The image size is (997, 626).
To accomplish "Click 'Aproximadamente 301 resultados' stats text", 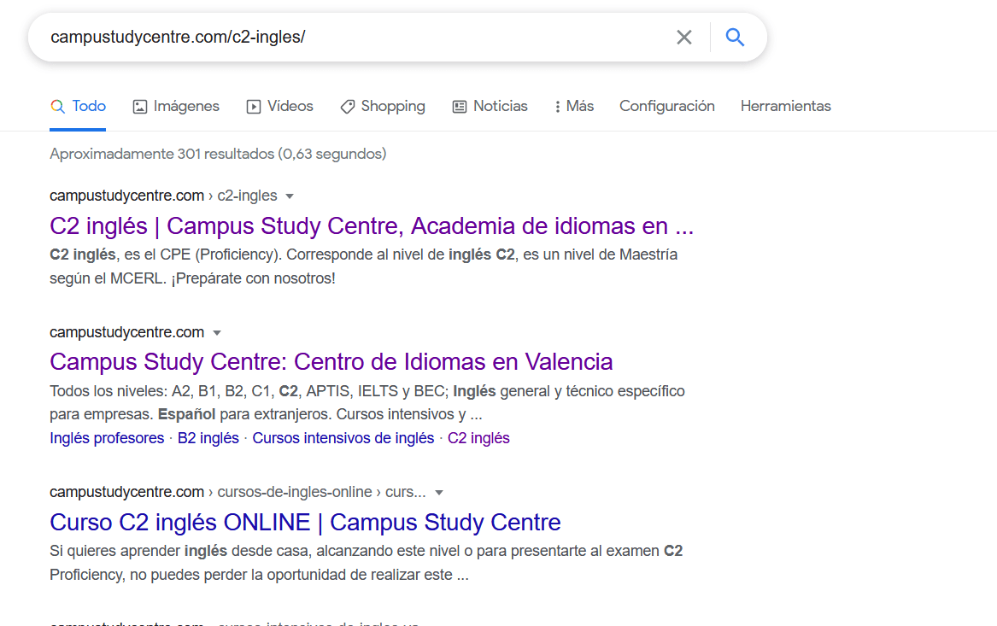I will click(x=218, y=154).
